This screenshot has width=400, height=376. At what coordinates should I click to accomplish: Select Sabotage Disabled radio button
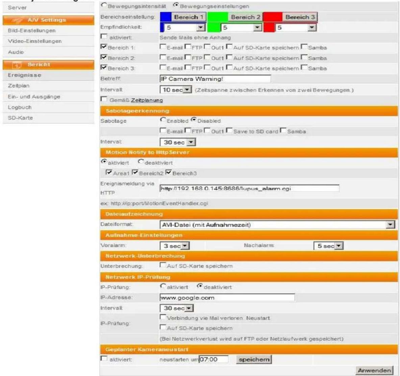(194, 120)
